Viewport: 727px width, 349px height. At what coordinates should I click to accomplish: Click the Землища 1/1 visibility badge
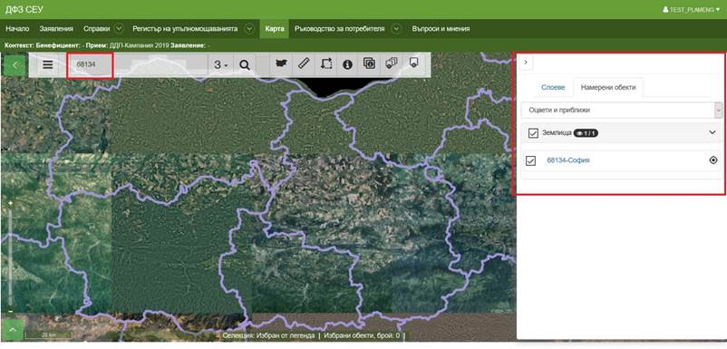586,133
